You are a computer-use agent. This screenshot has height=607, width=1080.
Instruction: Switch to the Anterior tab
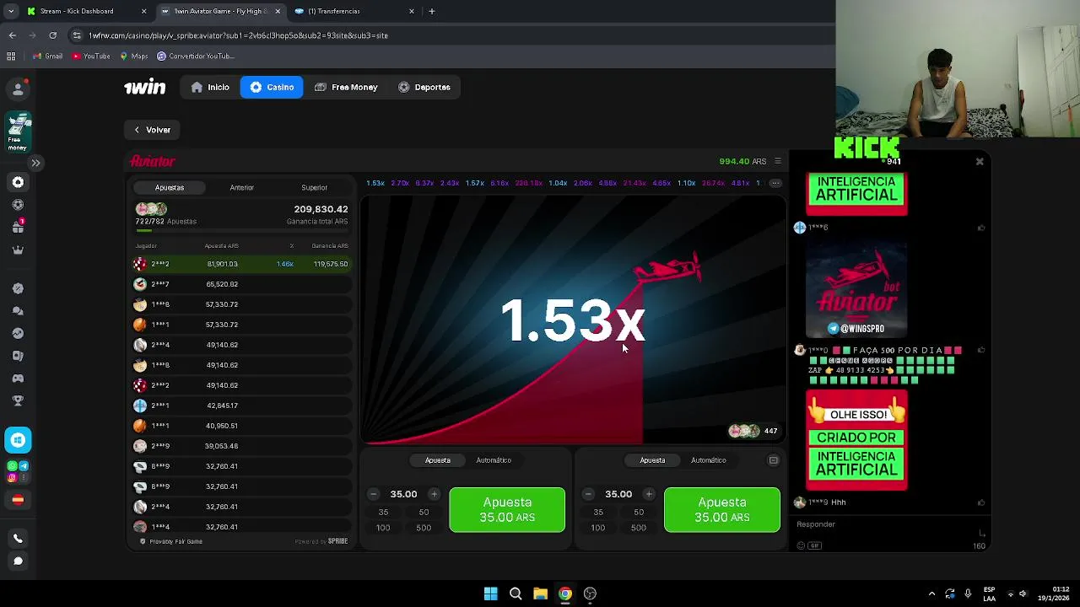[242, 187]
